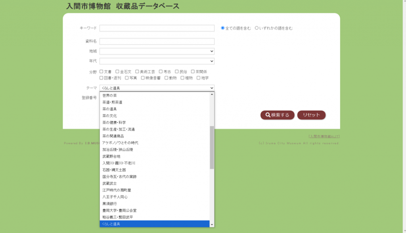Open the 地域 region dropdown
The width and height of the screenshot is (406, 233).
[x=157, y=51]
